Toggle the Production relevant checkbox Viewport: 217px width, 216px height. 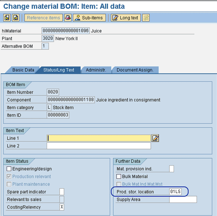9,177
